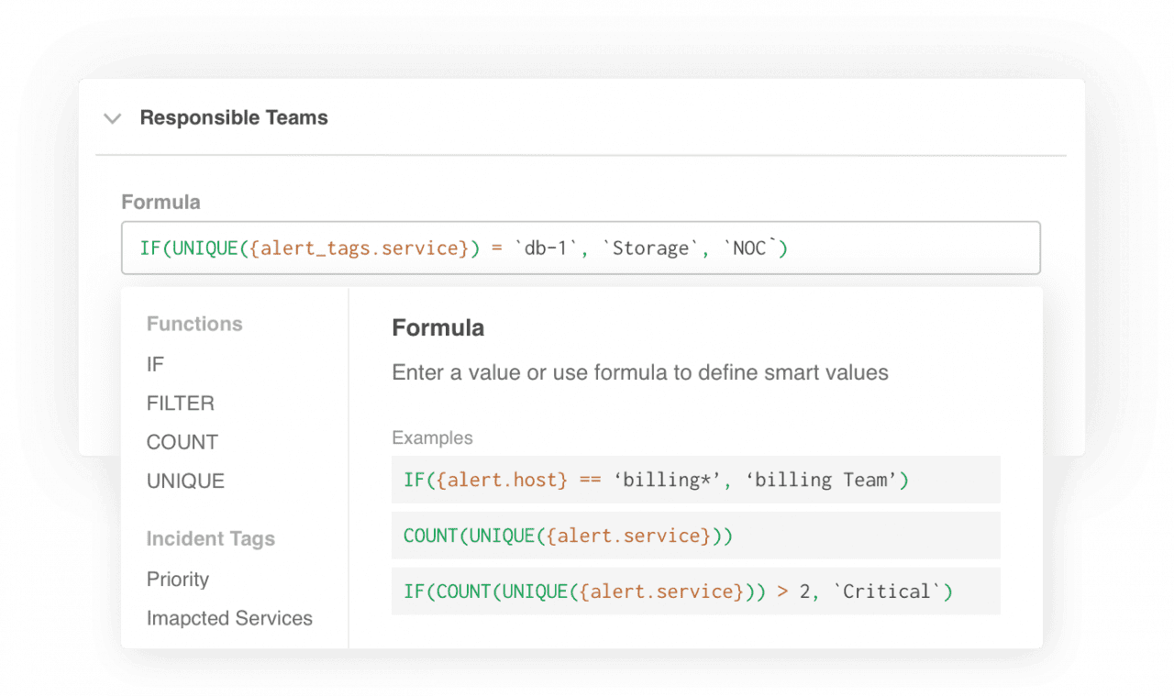Click the Examples label
Image resolution: width=1174 pixels, height=696 pixels.
[x=432, y=437]
